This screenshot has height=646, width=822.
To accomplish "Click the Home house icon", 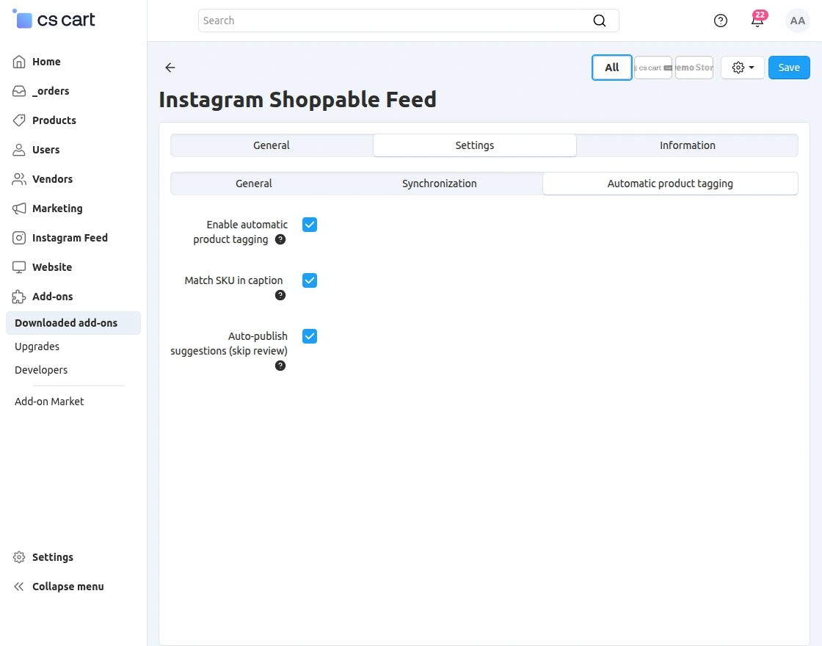I will pos(19,62).
